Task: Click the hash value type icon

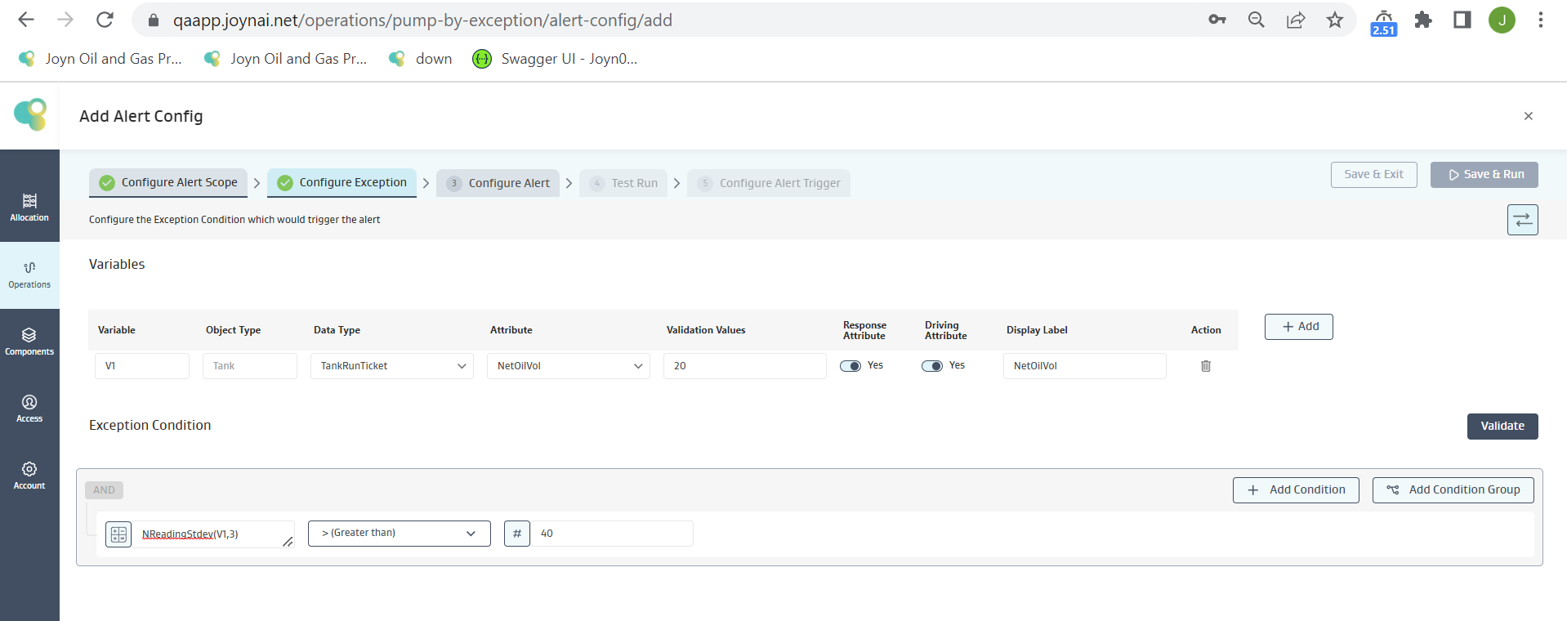Action: (517, 534)
